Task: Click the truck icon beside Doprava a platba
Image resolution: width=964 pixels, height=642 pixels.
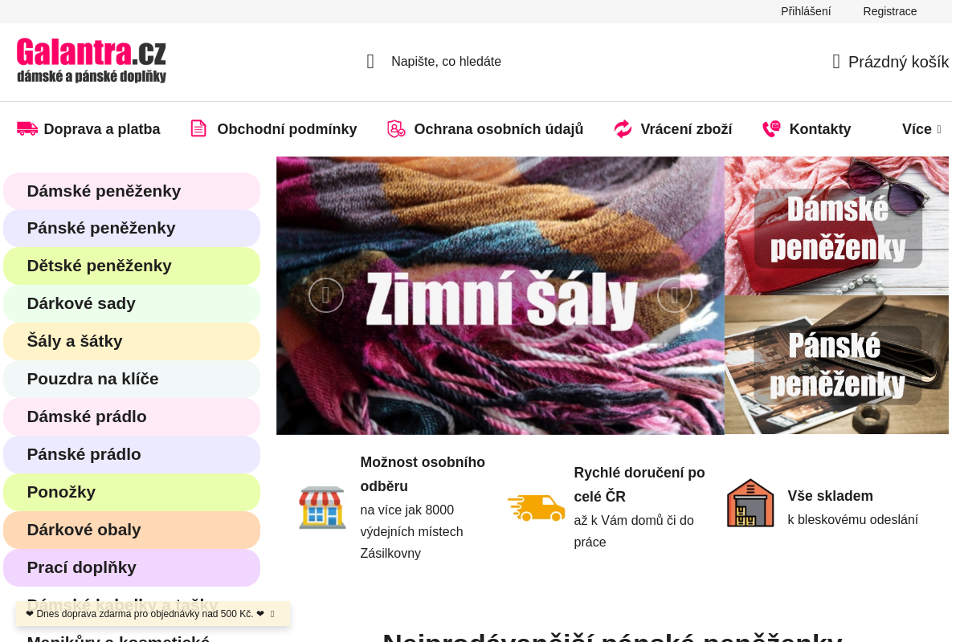Action: 27,128
